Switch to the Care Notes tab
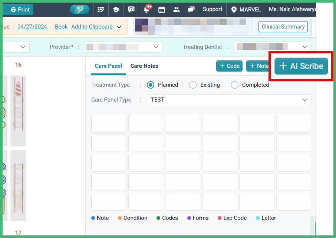The height and width of the screenshot is (238, 336). [x=144, y=66]
